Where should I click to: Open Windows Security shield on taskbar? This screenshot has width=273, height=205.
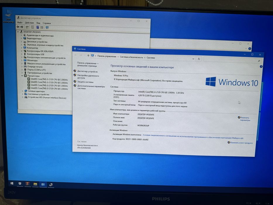(20, 183)
